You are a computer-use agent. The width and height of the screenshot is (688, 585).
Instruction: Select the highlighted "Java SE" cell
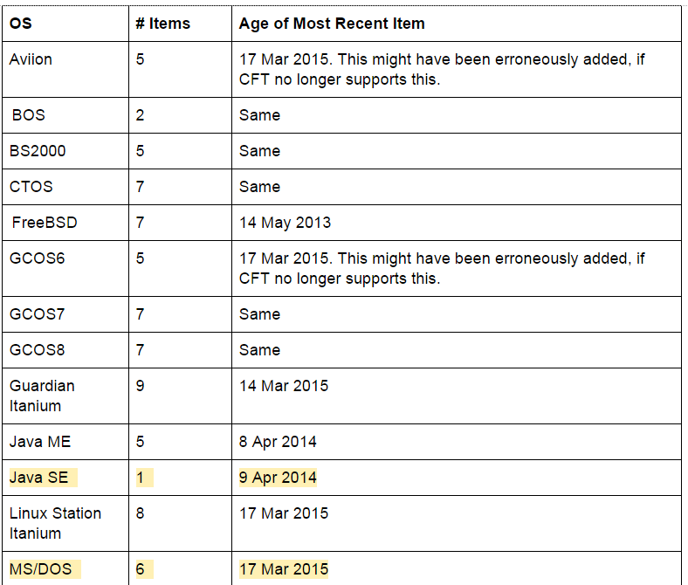40,478
